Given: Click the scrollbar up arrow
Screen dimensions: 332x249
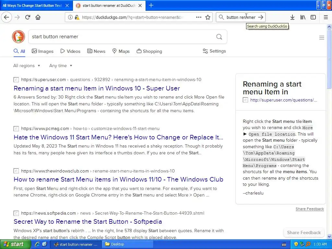Looking at the screenshot, I should 329,27.
